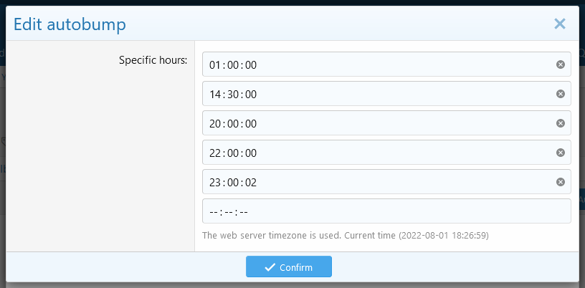Select the minutes value 30 in 14:30:00

(233, 95)
